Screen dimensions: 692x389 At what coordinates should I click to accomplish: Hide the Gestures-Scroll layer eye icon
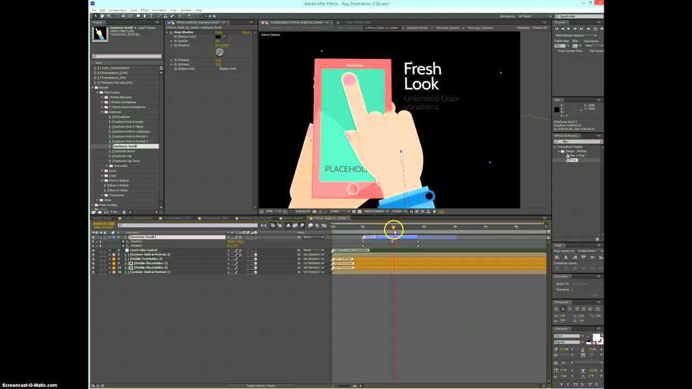pos(93,237)
